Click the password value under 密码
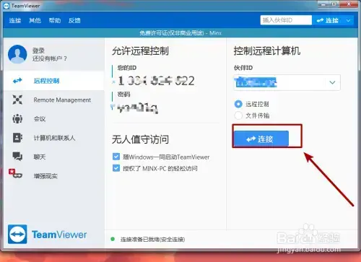This screenshot has height=262, width=361. (137, 108)
